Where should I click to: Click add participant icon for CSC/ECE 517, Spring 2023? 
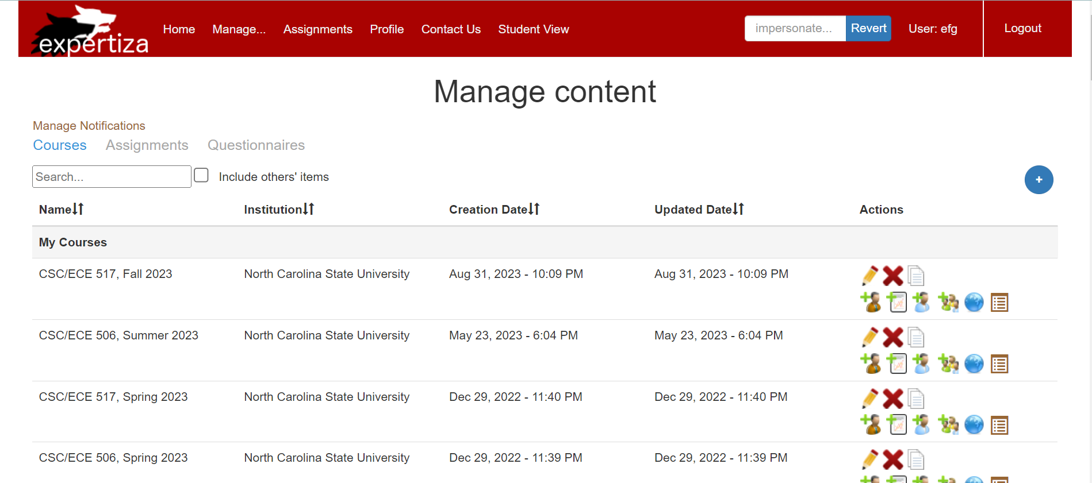point(921,425)
